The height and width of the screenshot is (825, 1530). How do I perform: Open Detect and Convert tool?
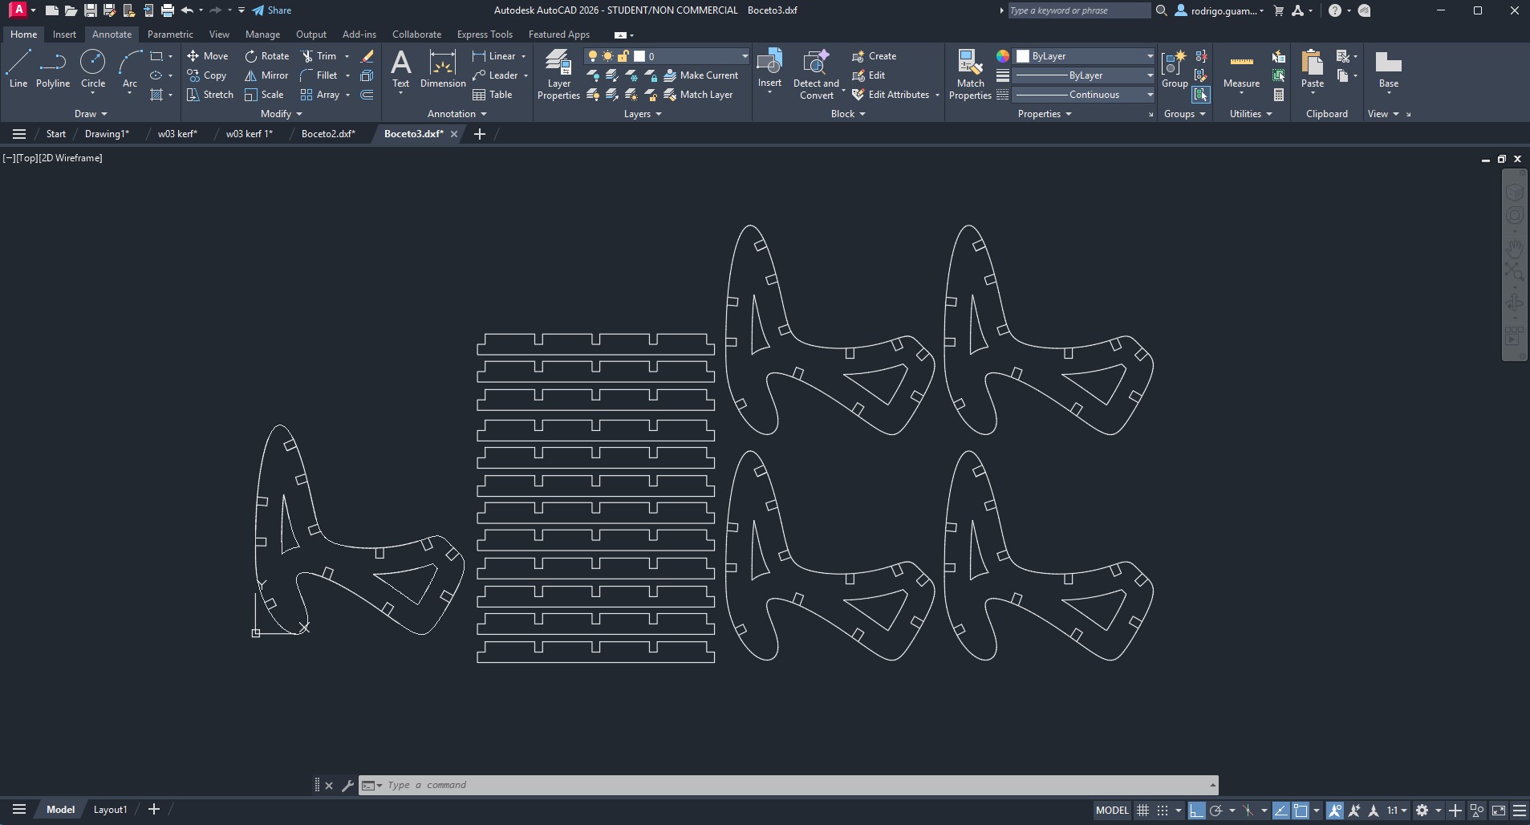pyautogui.click(x=816, y=74)
